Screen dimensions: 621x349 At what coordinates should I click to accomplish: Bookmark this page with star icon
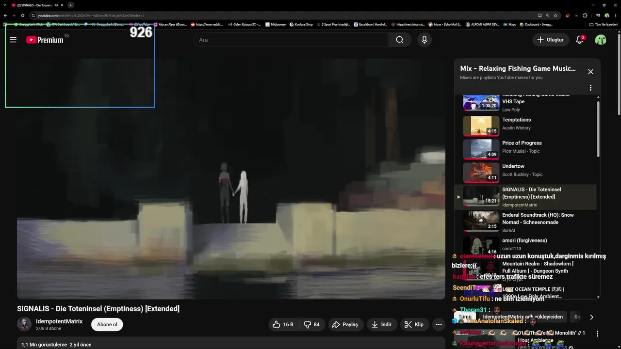556,16
